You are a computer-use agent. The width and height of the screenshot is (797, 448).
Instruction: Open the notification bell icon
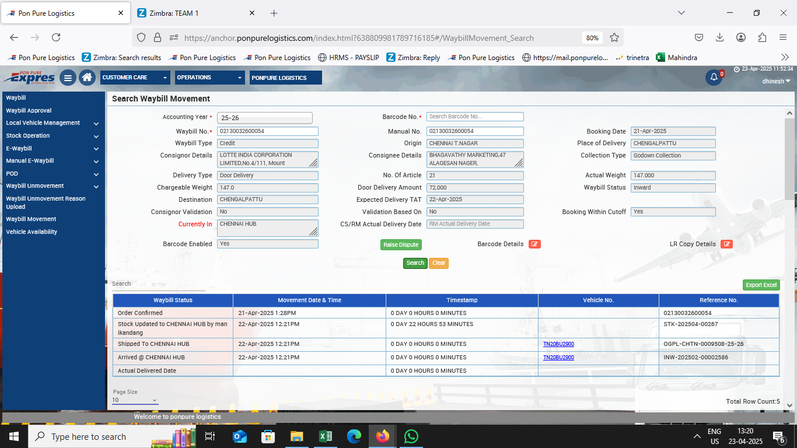714,78
